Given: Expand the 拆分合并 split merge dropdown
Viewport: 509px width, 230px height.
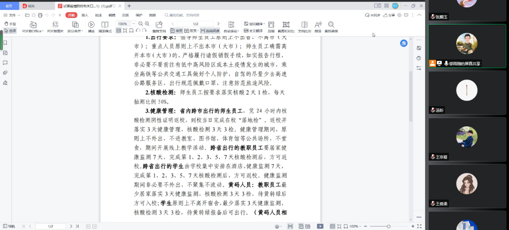Looking at the screenshot, I should [81, 31].
